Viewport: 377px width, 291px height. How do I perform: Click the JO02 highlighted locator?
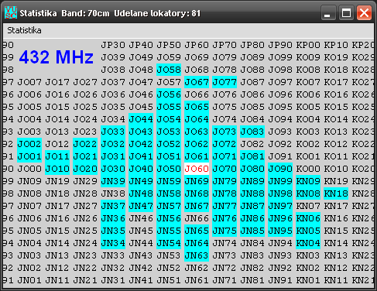click(29, 144)
